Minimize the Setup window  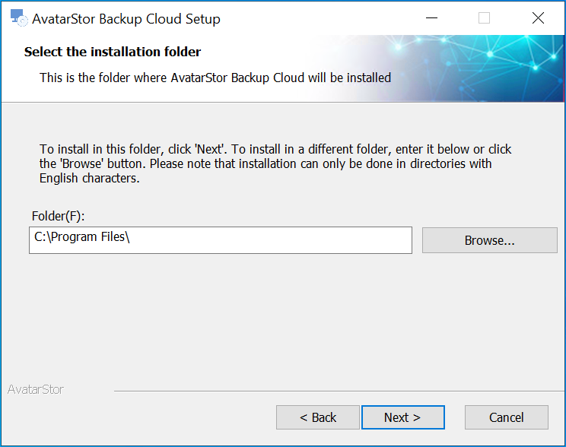point(431,17)
